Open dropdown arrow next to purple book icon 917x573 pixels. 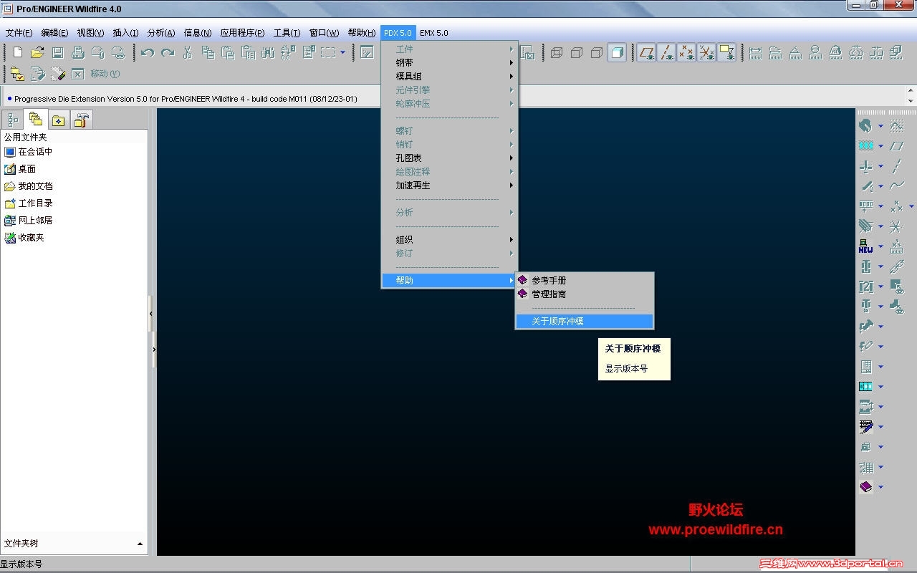[x=880, y=487]
